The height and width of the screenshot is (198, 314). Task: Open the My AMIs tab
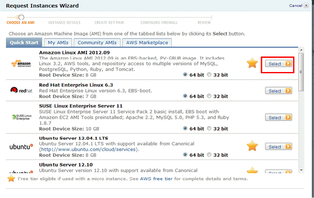tap(58, 43)
